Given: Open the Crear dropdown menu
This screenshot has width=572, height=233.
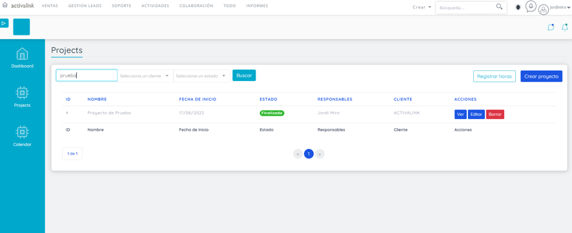Looking at the screenshot, I should pyautogui.click(x=422, y=7).
